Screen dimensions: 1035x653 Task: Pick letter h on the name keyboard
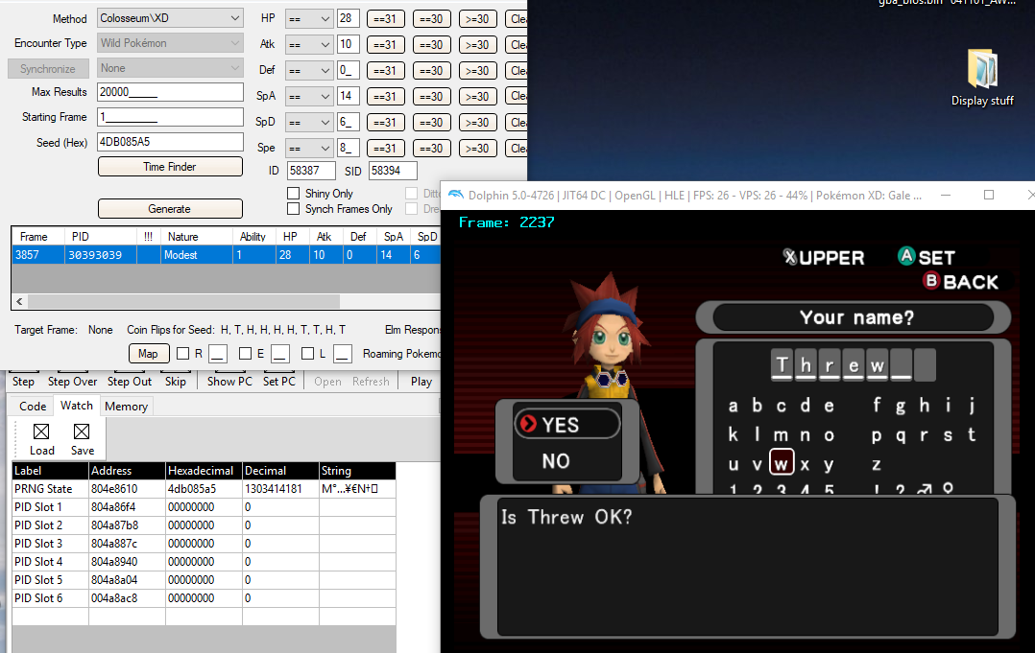coord(924,405)
